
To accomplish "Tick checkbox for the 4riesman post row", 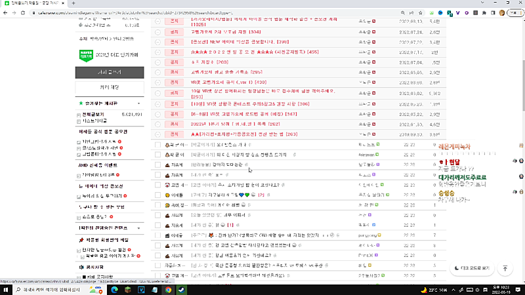I will (157, 155).
